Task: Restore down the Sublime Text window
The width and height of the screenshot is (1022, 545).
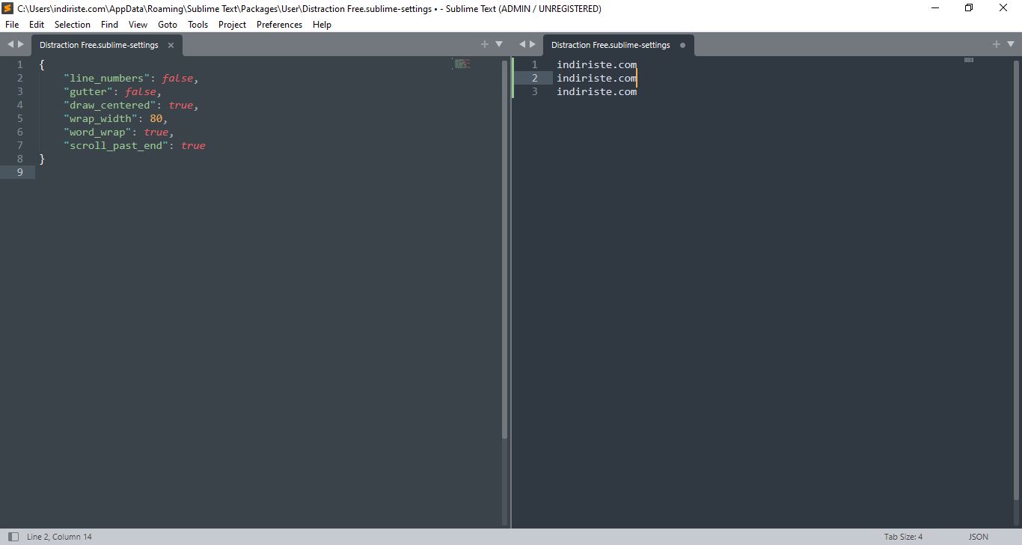Action: 969,8
